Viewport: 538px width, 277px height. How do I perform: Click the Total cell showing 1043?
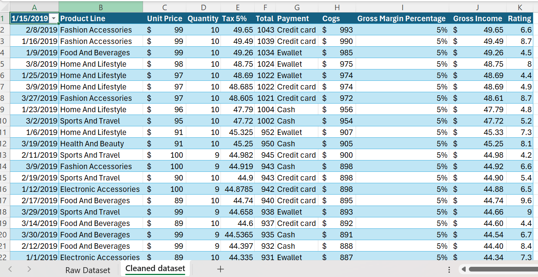point(265,30)
